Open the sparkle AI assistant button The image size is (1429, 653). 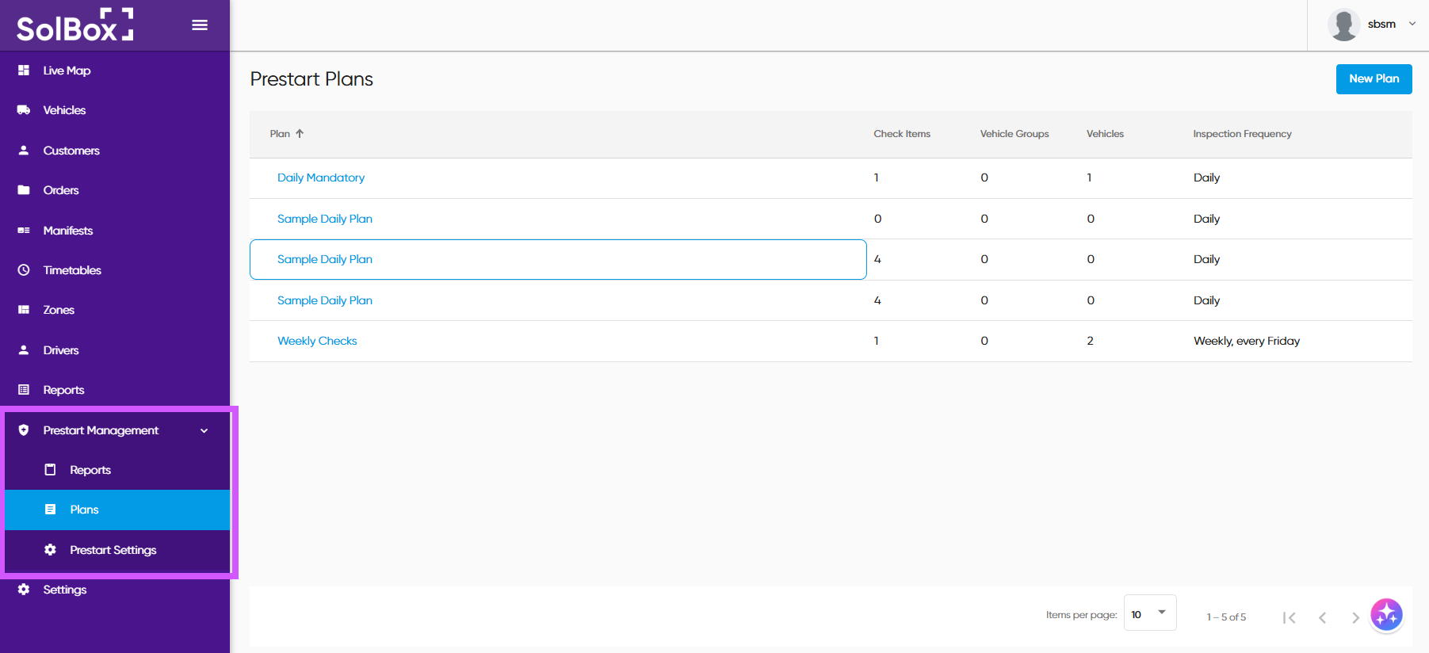1386,614
